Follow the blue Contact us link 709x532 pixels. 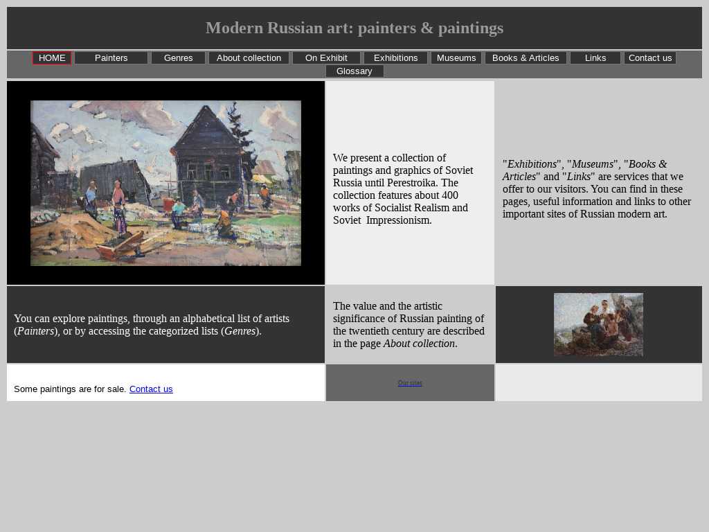tap(151, 389)
